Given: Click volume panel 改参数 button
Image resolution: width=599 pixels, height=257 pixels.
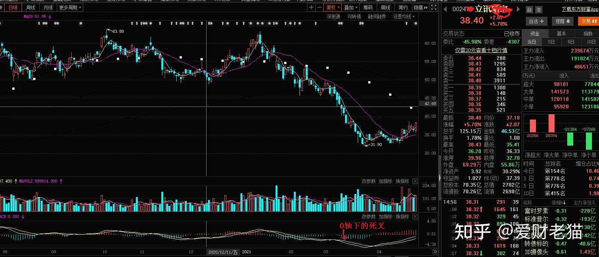Looking at the screenshot, I should (369, 181).
